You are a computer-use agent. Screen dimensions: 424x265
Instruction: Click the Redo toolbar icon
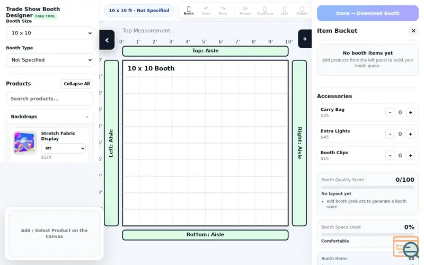(223, 11)
